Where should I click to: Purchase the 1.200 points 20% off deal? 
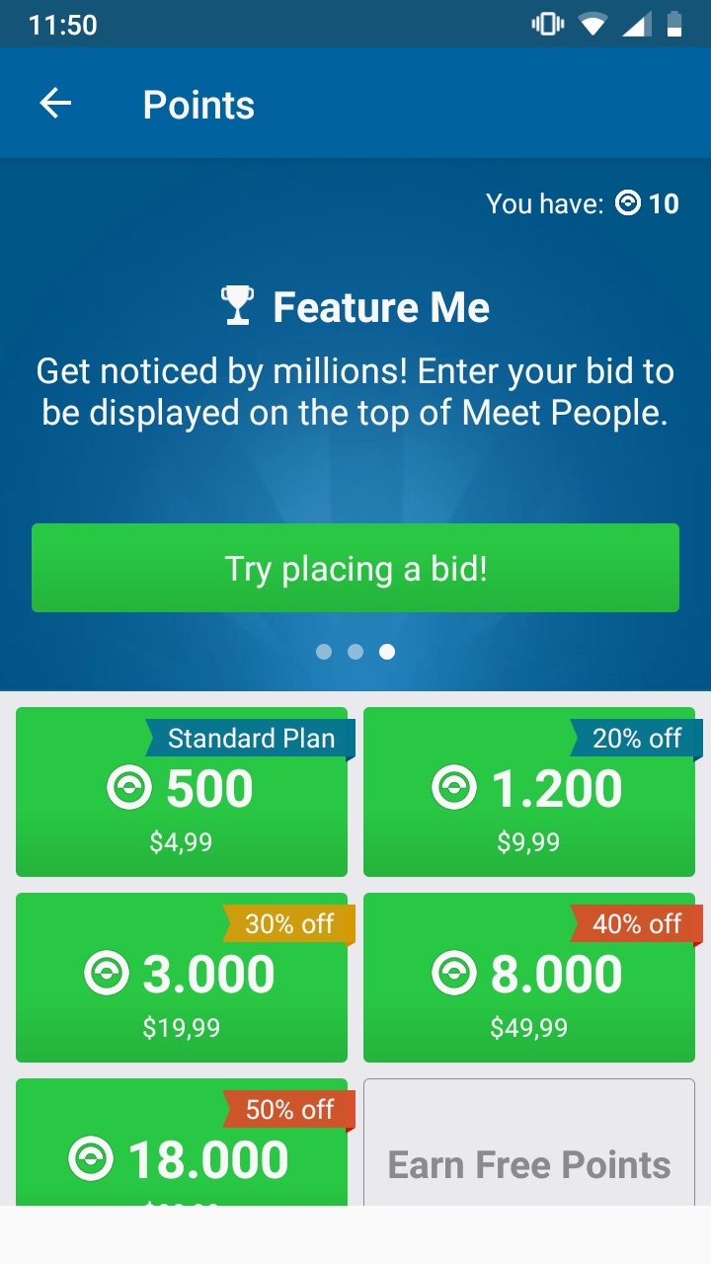pyautogui.click(x=529, y=791)
